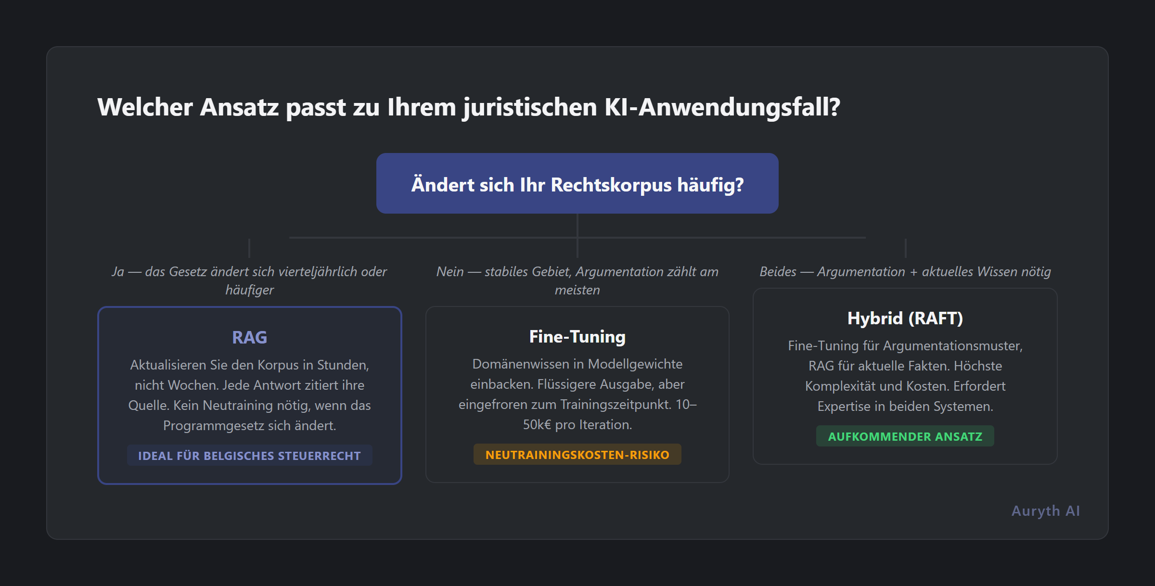
Task: Select the "Ja — das Gesetz ändert sich vierteljährlich" branch label
Action: click(249, 280)
